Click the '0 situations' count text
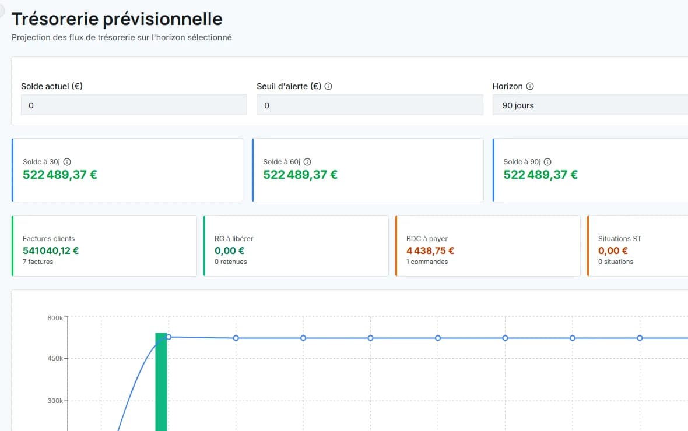 tap(616, 262)
